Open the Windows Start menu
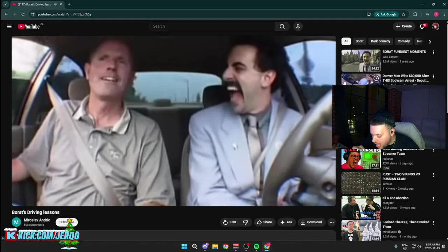Image resolution: width=448 pixels, height=252 pixels. 184,246
